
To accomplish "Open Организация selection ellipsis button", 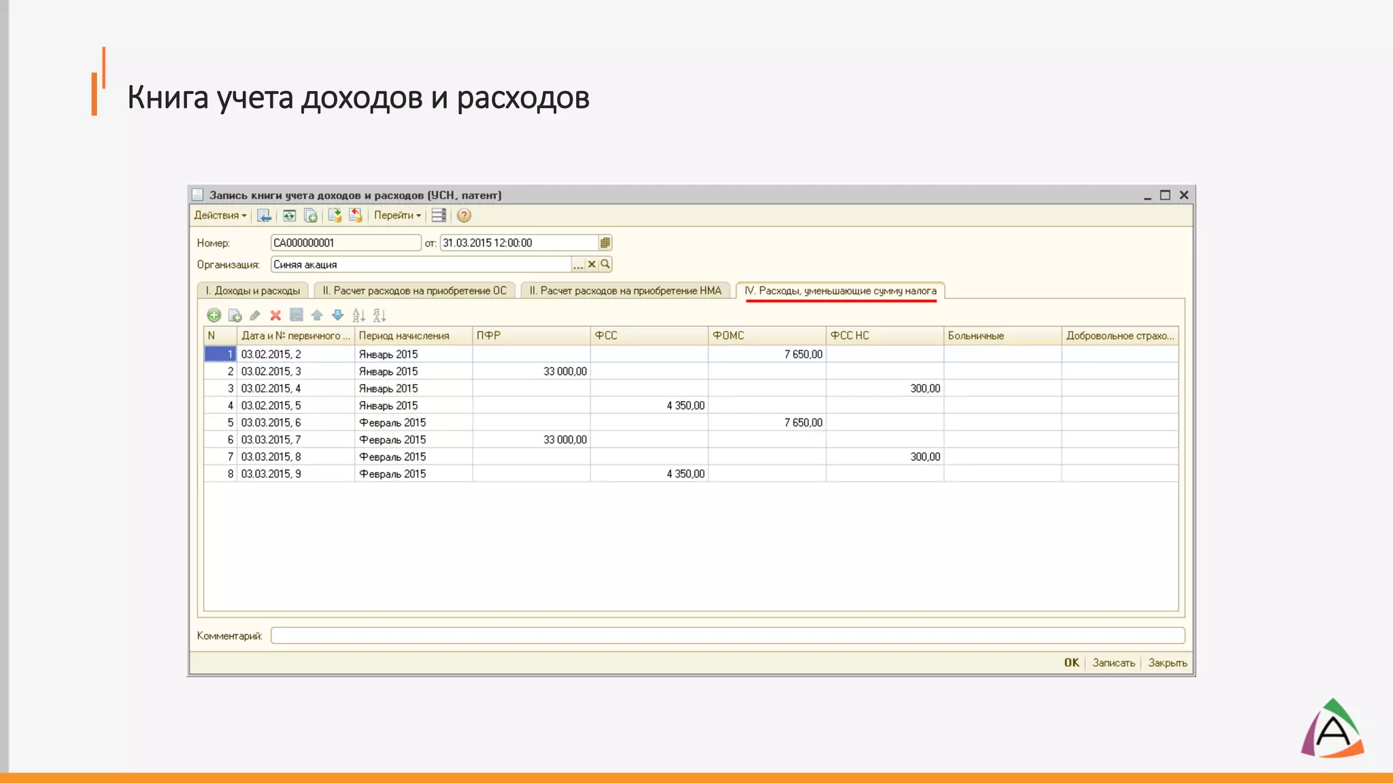I will point(578,264).
